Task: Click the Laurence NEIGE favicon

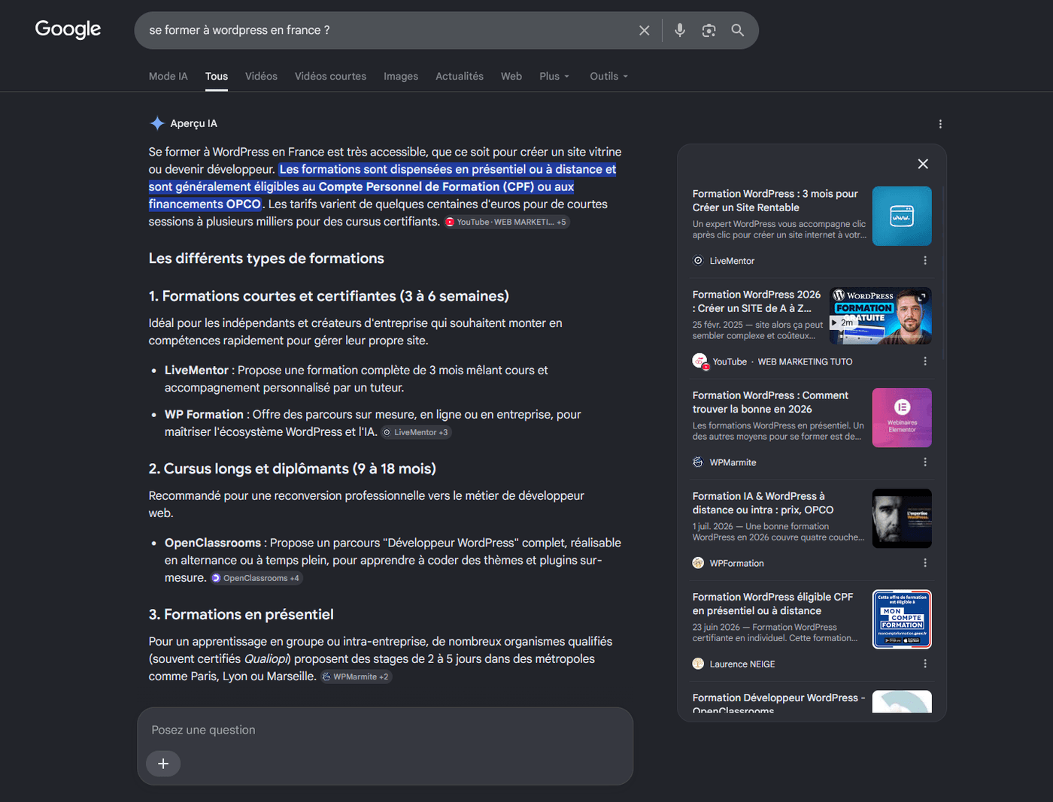Action: 698,664
